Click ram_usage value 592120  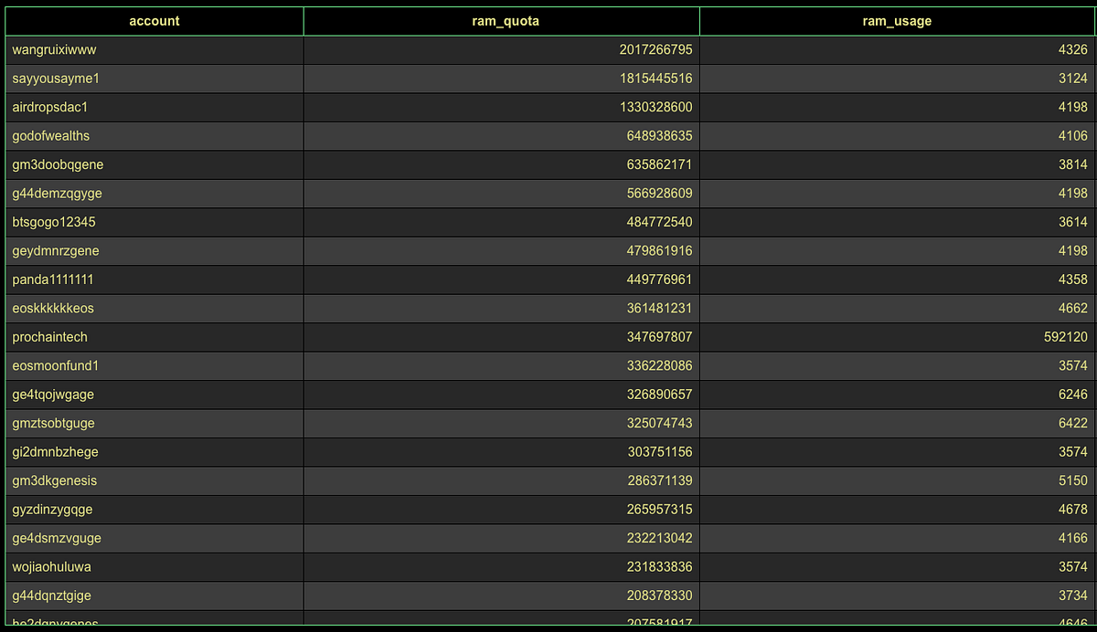(x=1065, y=338)
